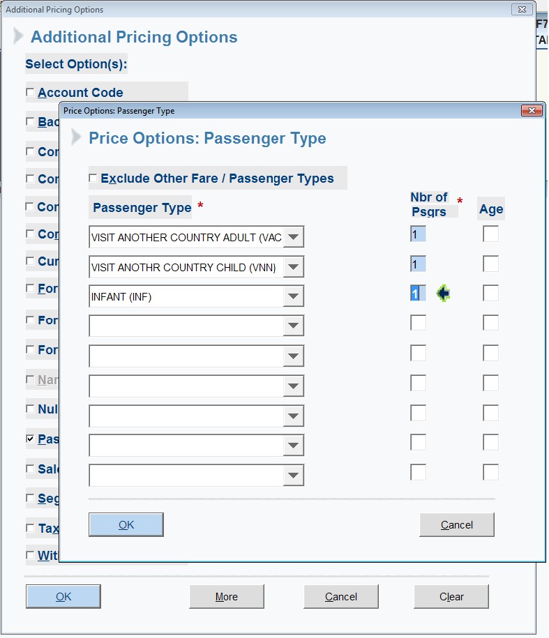
Task: Click OK in Passenger Type dialog
Action: pos(126,525)
